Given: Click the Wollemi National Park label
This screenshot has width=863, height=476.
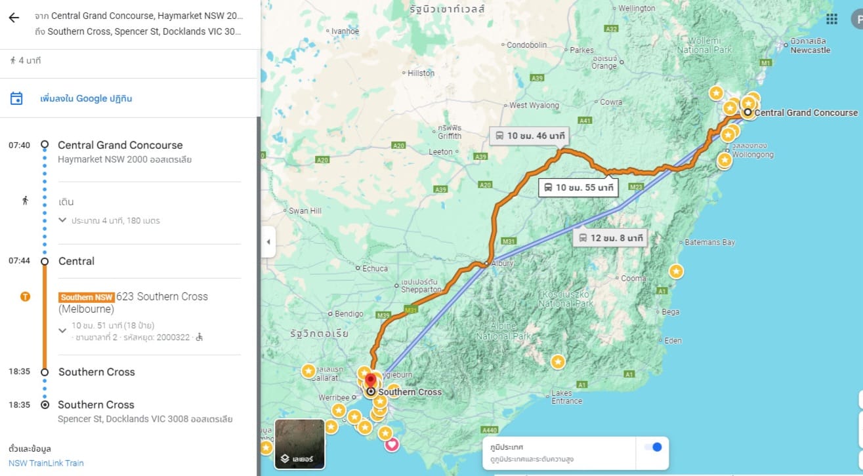Looking at the screenshot, I should (x=704, y=45).
